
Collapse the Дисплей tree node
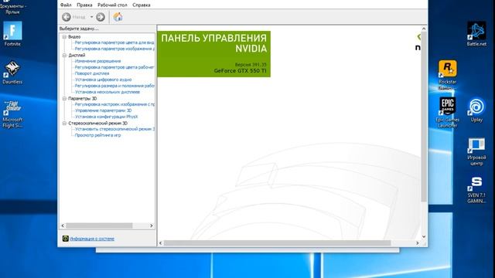click(x=64, y=55)
